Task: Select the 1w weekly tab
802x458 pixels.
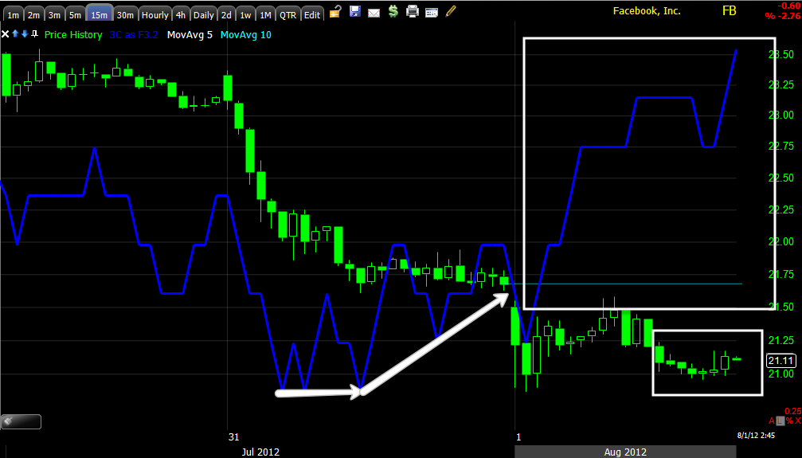Action: (246, 14)
